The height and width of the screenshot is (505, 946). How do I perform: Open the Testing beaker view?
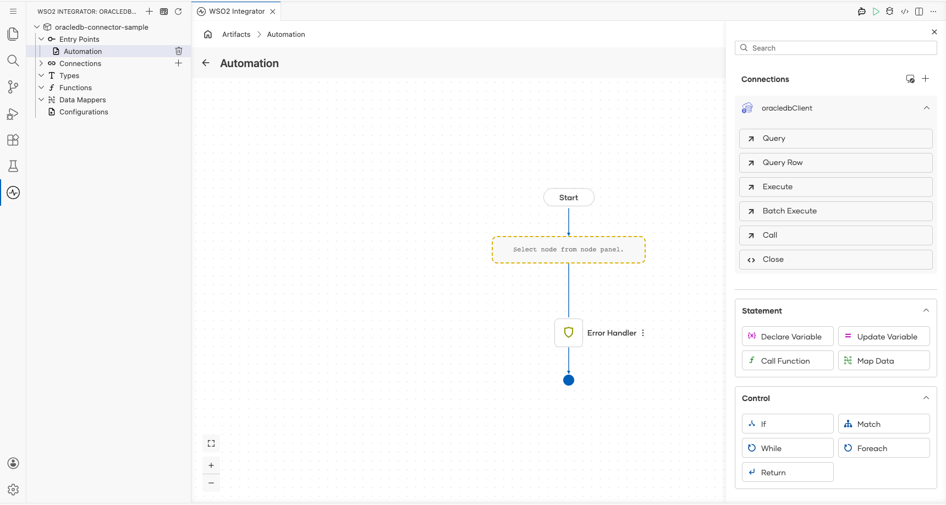point(13,166)
